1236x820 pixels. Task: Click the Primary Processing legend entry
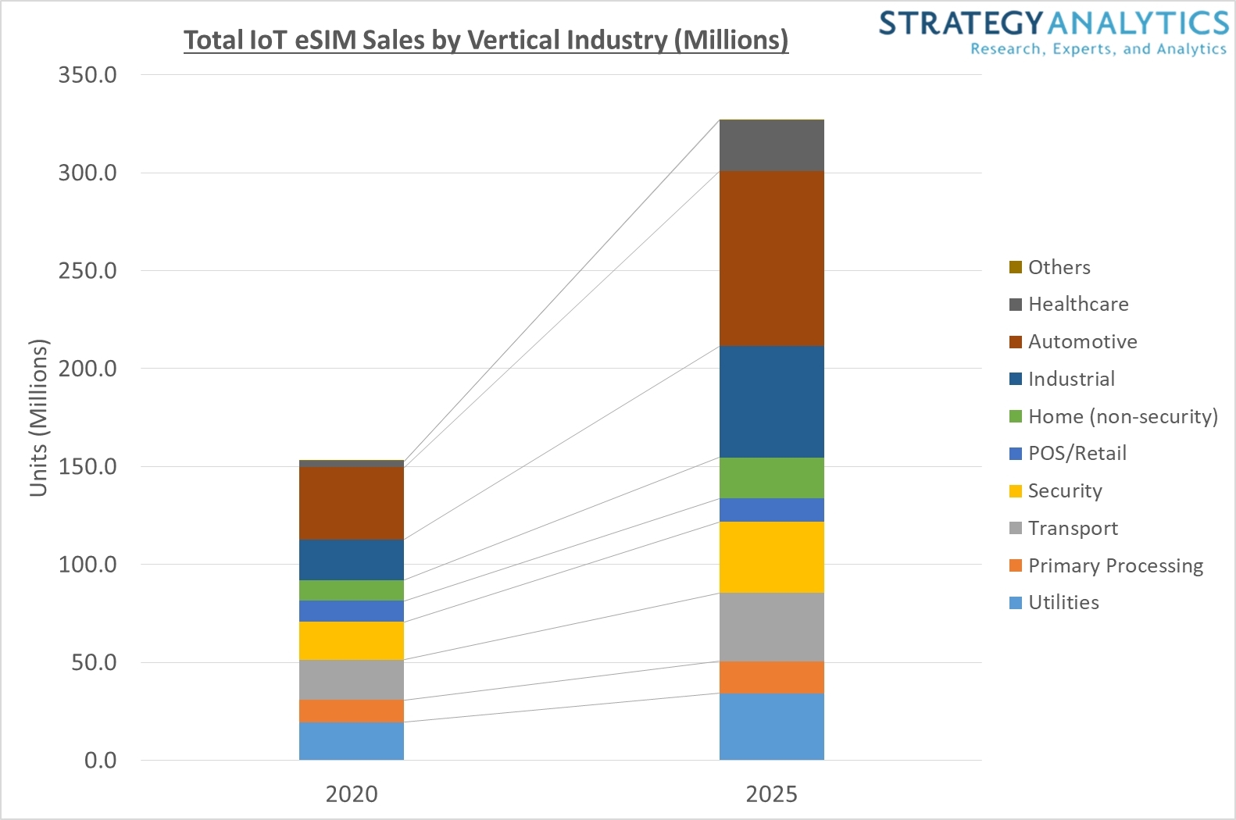[1115, 565]
